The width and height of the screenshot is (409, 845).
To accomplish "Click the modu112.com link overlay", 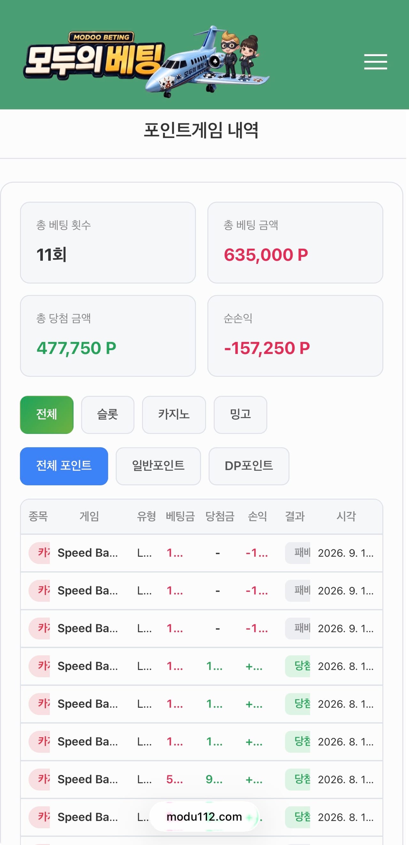I will coord(204,817).
